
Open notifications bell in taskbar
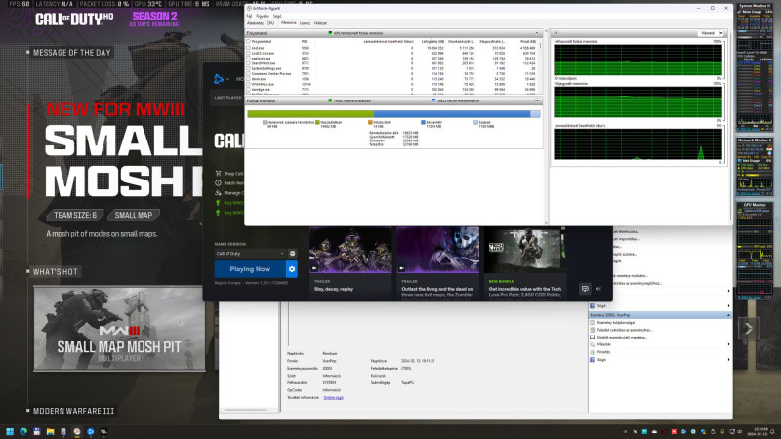(x=773, y=431)
